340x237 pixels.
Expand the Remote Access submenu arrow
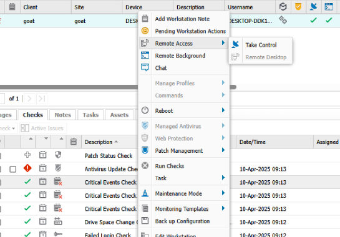[x=223, y=42]
